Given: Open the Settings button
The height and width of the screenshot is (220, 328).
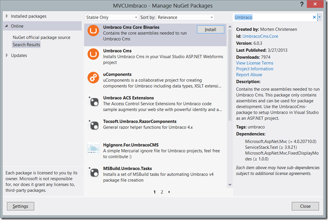Looking at the screenshot, I should [x=20, y=206].
